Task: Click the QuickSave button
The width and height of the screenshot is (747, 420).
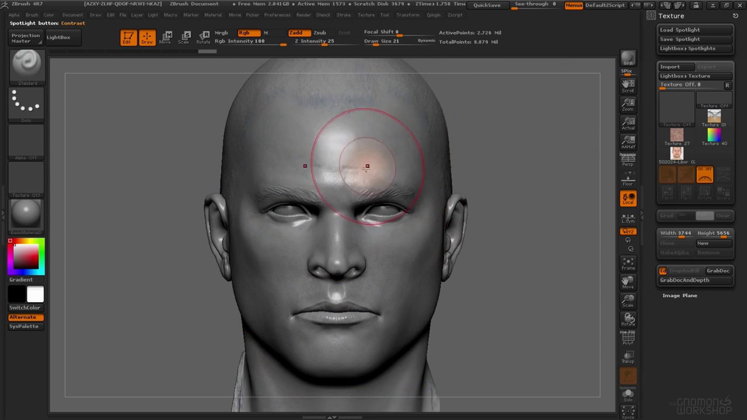Action: [x=487, y=5]
